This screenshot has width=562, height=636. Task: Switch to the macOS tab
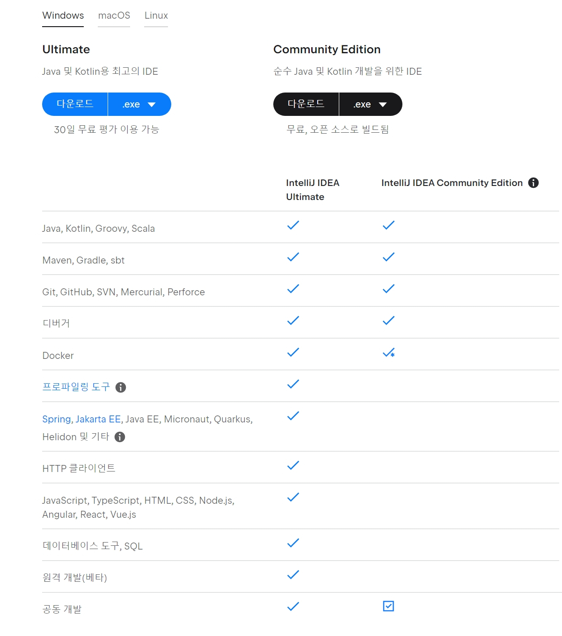(114, 15)
